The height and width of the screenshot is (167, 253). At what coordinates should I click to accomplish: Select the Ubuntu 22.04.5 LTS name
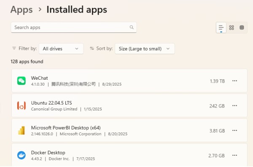(x=51, y=103)
